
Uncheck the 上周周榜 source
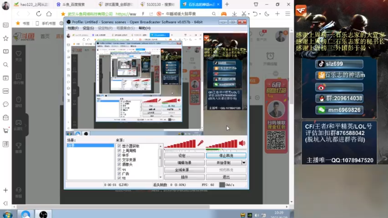click(119, 151)
